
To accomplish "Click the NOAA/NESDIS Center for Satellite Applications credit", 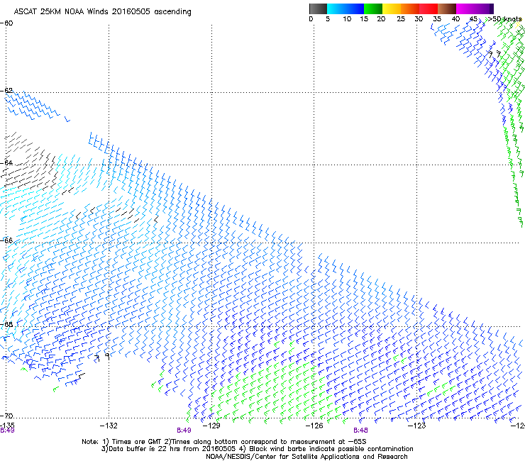I will [306, 457].
